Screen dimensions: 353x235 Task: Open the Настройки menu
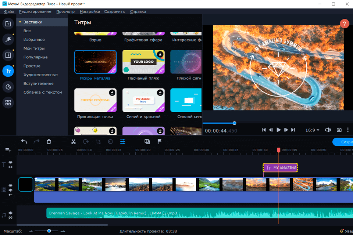90,11
